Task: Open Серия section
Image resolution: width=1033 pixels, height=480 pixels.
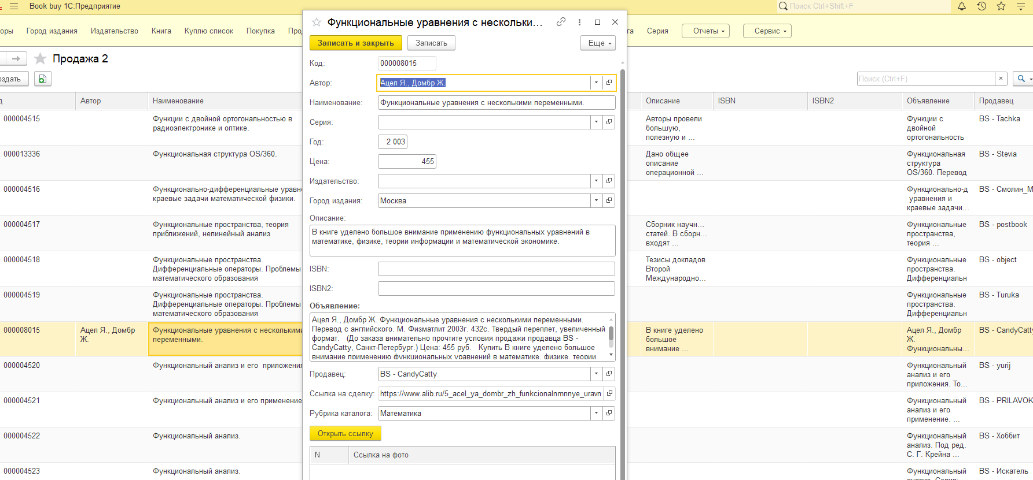Action: (x=657, y=31)
